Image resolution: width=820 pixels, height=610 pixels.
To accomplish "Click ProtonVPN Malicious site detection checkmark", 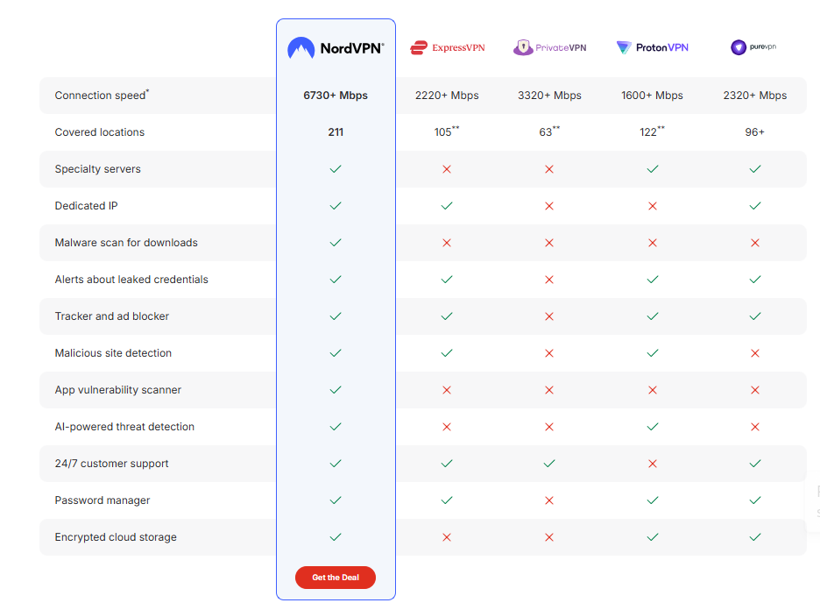I will point(653,353).
